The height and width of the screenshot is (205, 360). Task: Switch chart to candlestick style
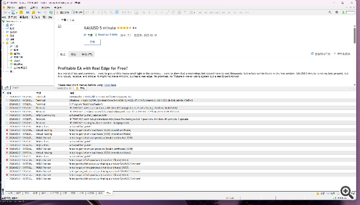coord(93,12)
